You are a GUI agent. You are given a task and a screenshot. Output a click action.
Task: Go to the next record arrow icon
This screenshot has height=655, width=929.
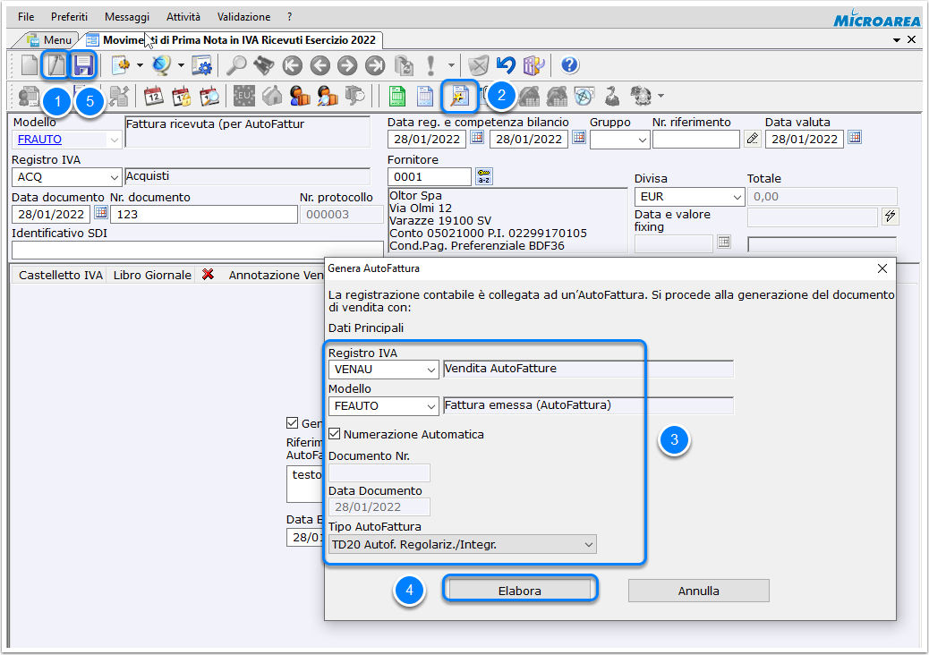coord(347,65)
